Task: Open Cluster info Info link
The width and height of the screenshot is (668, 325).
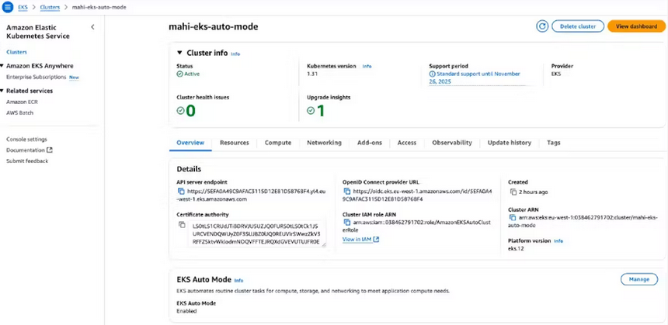Action: pos(235,54)
